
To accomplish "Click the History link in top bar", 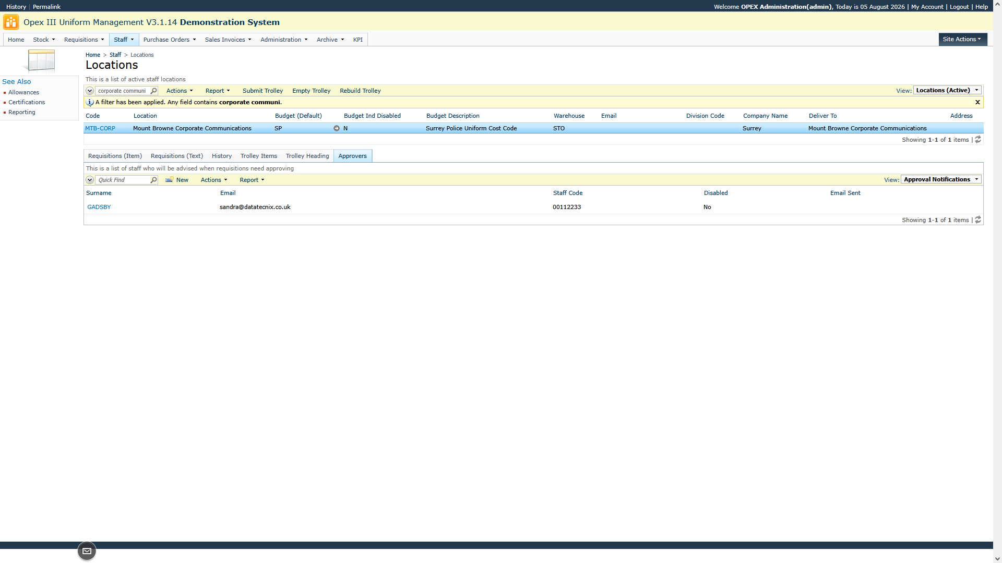I will (16, 7).
